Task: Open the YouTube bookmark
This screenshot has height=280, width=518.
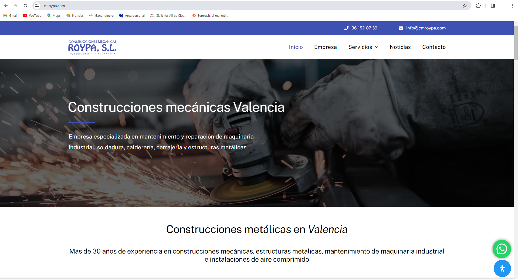Action: [x=32, y=16]
